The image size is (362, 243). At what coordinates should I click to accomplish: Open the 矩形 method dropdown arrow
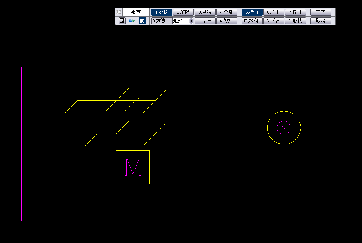[x=191, y=21]
